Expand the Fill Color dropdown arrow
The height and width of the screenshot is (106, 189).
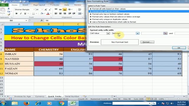pos(45,14)
